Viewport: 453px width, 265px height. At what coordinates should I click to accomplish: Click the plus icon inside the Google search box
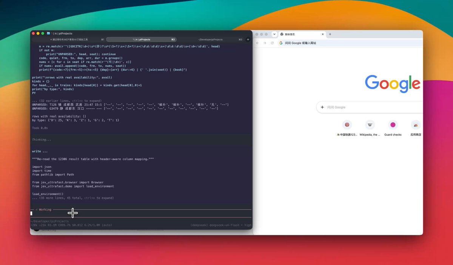point(322,107)
